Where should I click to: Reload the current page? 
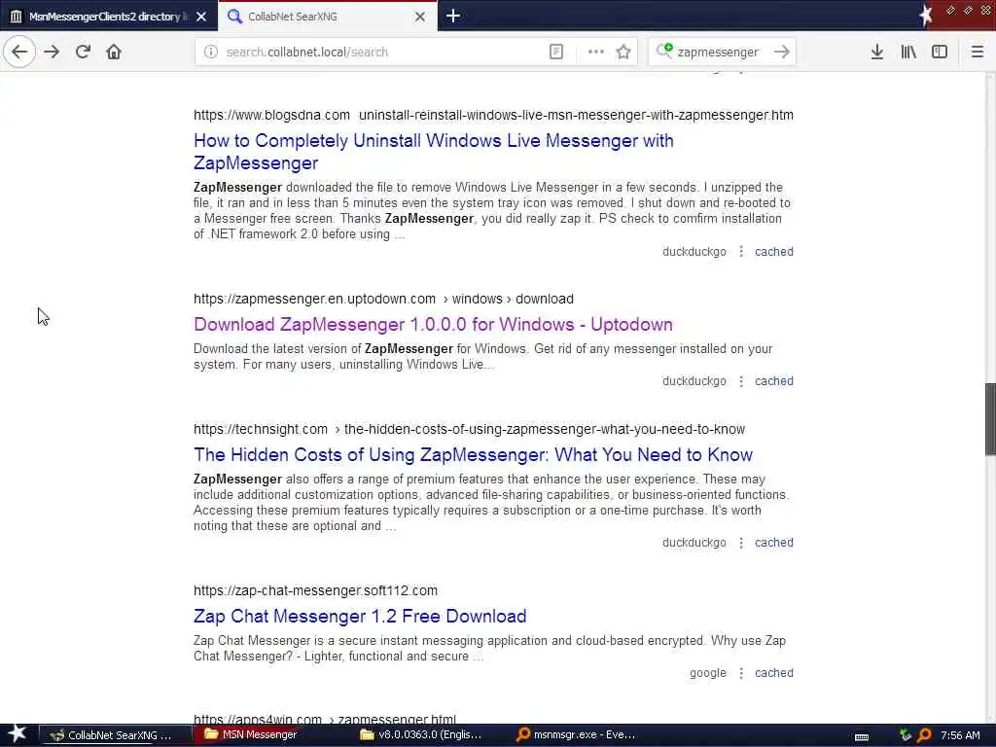(x=83, y=52)
